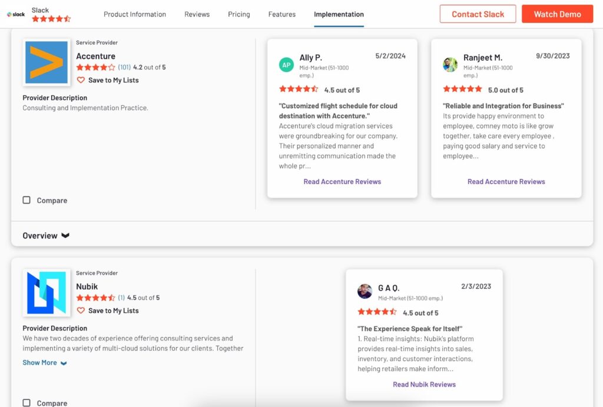Open the Read Nubik Reviews link
Image resolution: width=603 pixels, height=407 pixels.
pyautogui.click(x=424, y=384)
